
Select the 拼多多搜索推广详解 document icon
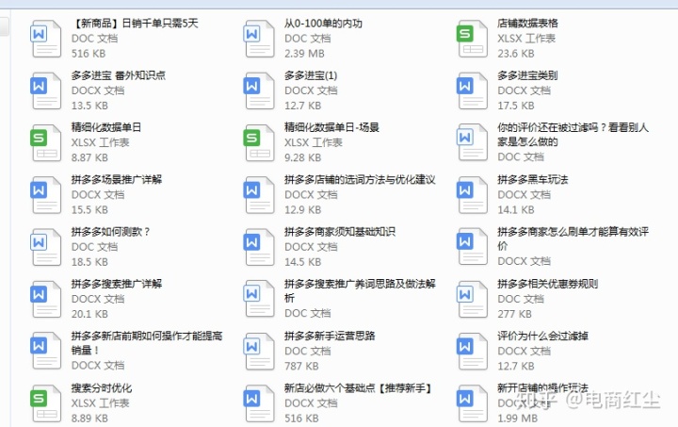click(x=45, y=299)
